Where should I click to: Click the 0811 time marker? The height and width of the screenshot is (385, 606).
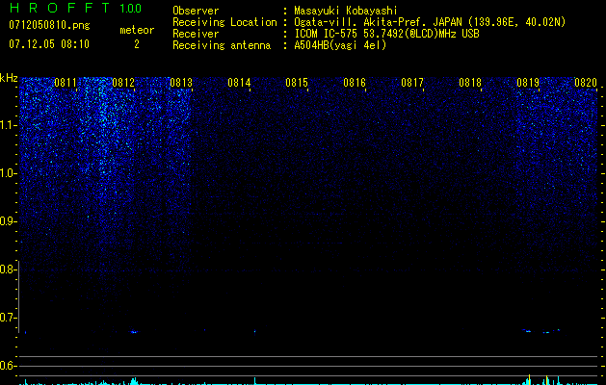coord(66,83)
